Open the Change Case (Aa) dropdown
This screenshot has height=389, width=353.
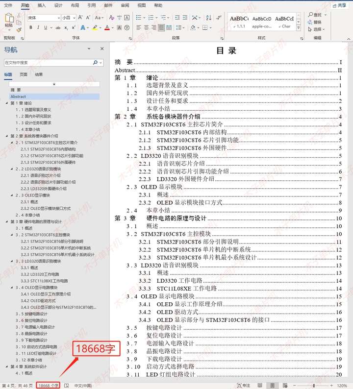99,18
